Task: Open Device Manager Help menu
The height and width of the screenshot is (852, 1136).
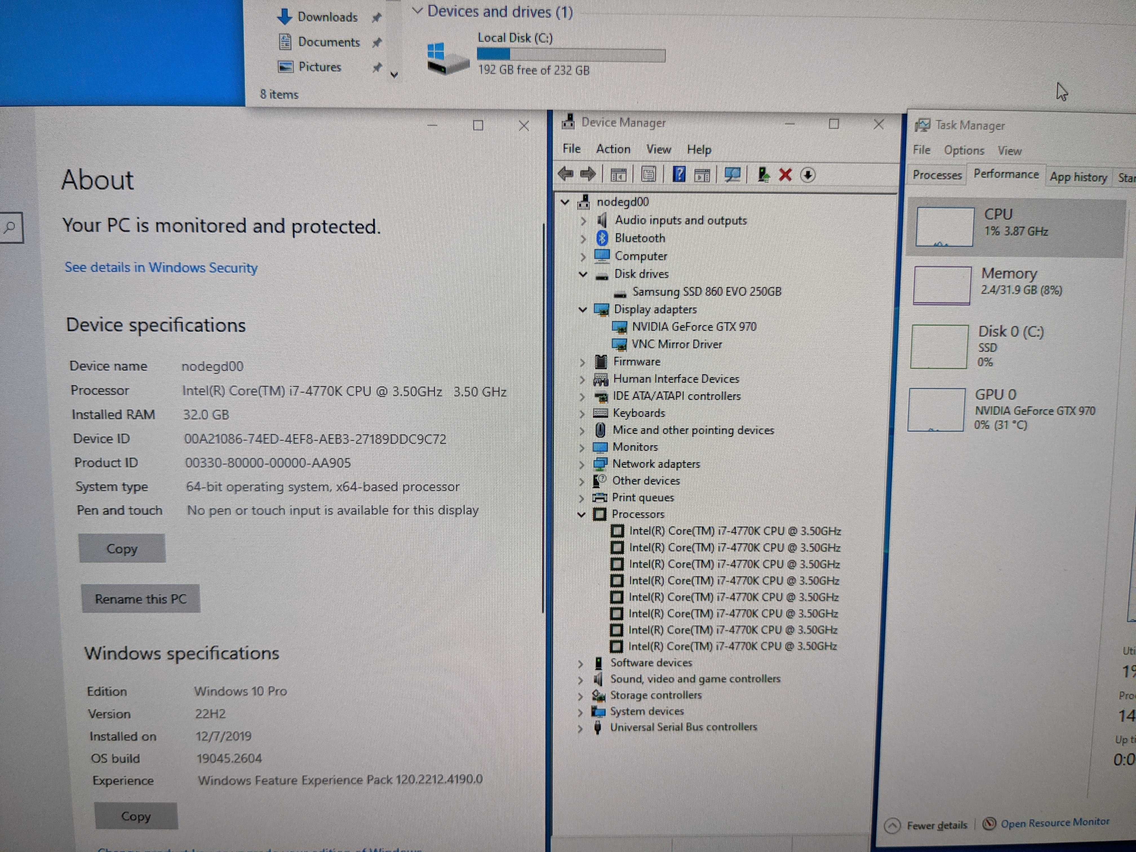Action: click(x=699, y=149)
